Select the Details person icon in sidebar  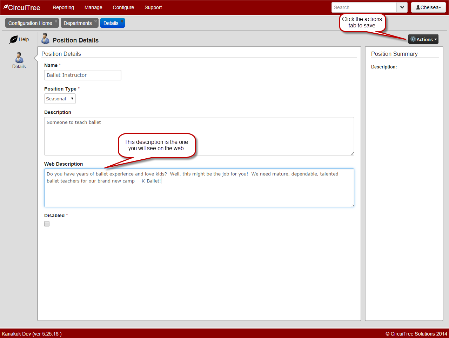(19, 58)
